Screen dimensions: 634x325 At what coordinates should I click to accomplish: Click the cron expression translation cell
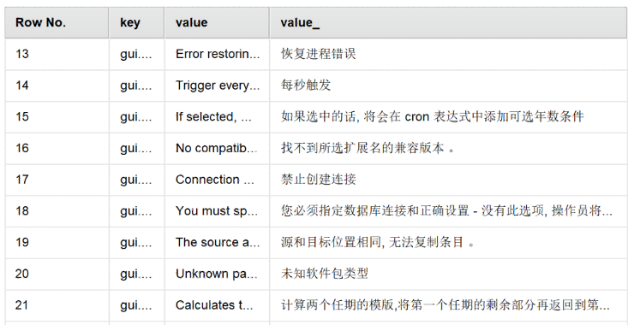448,117
